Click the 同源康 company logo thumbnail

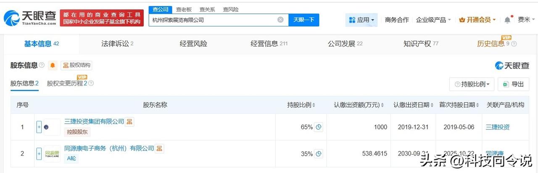[52, 154]
